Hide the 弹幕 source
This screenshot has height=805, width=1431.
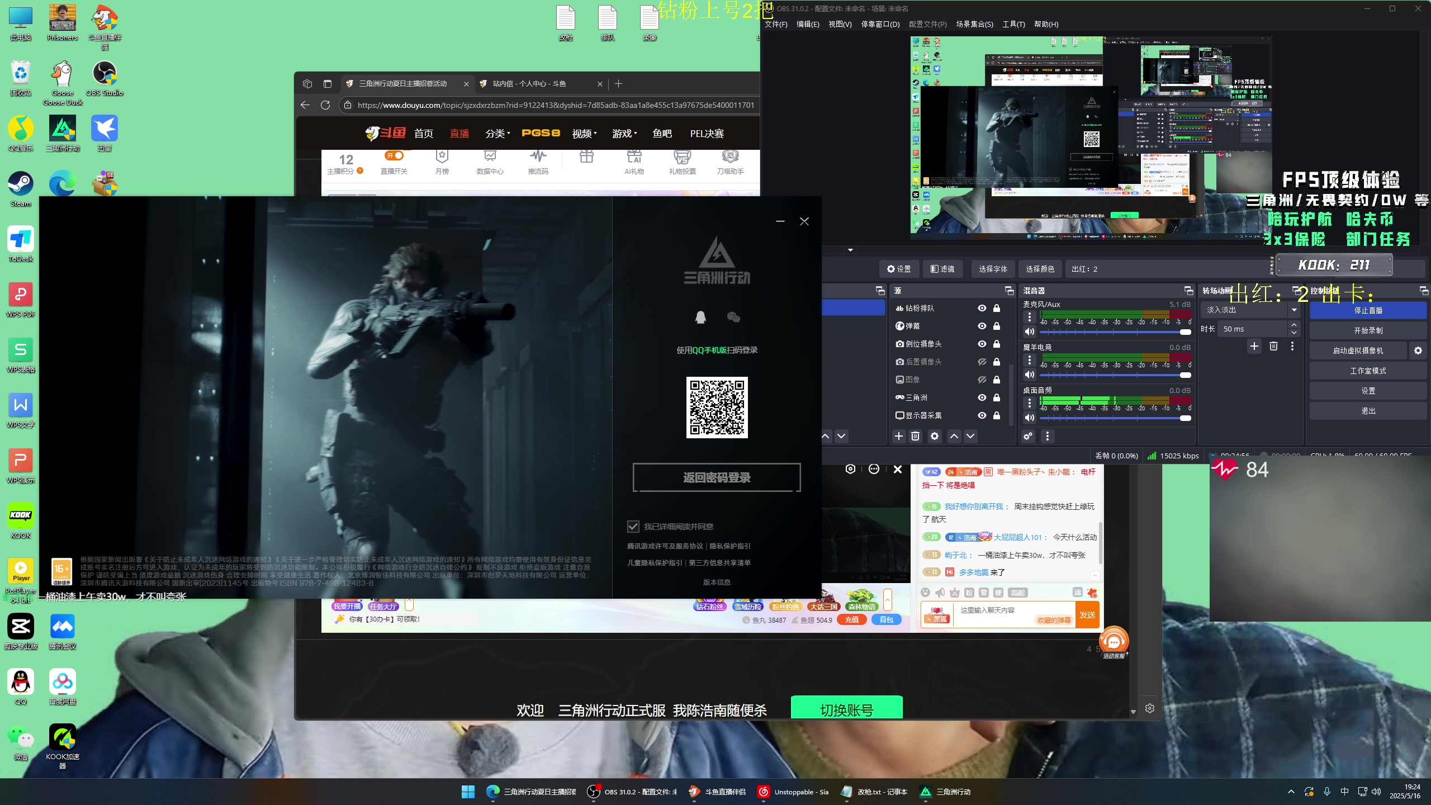coord(982,326)
